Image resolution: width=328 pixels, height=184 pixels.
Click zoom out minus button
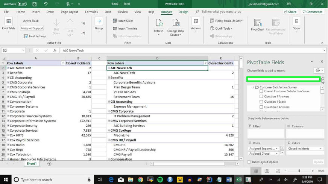tap(285, 171)
